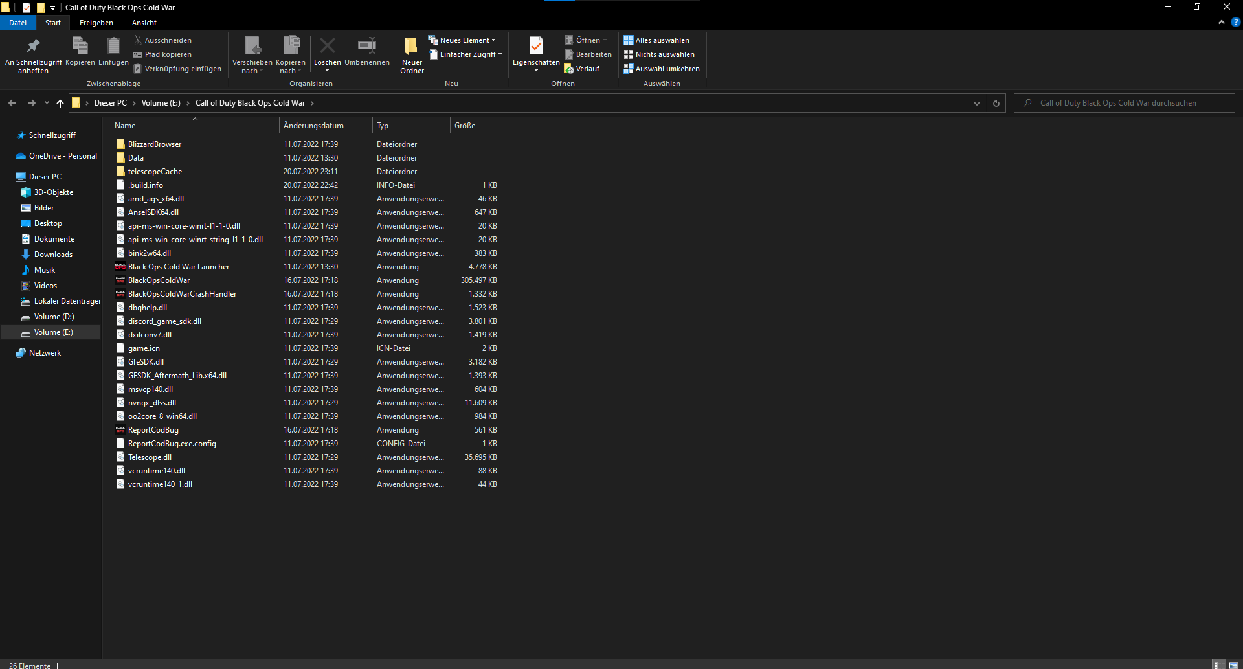Click the Öffnen ribbon command
This screenshot has height=669, width=1243.
[x=586, y=40]
